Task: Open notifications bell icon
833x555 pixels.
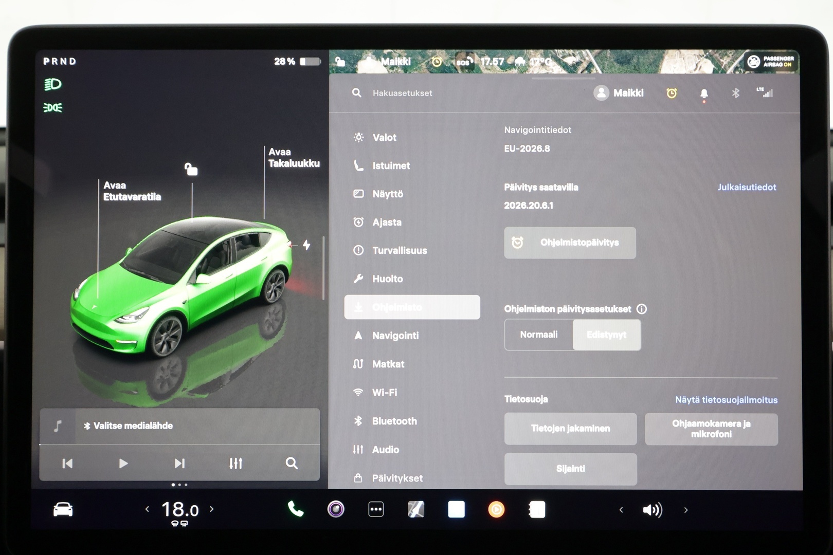Action: coord(704,94)
